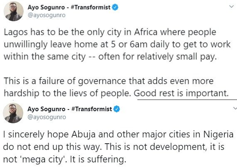Open the Ayo Sogunro name on the second tweet
The image size is (237, 167).
[46, 109]
